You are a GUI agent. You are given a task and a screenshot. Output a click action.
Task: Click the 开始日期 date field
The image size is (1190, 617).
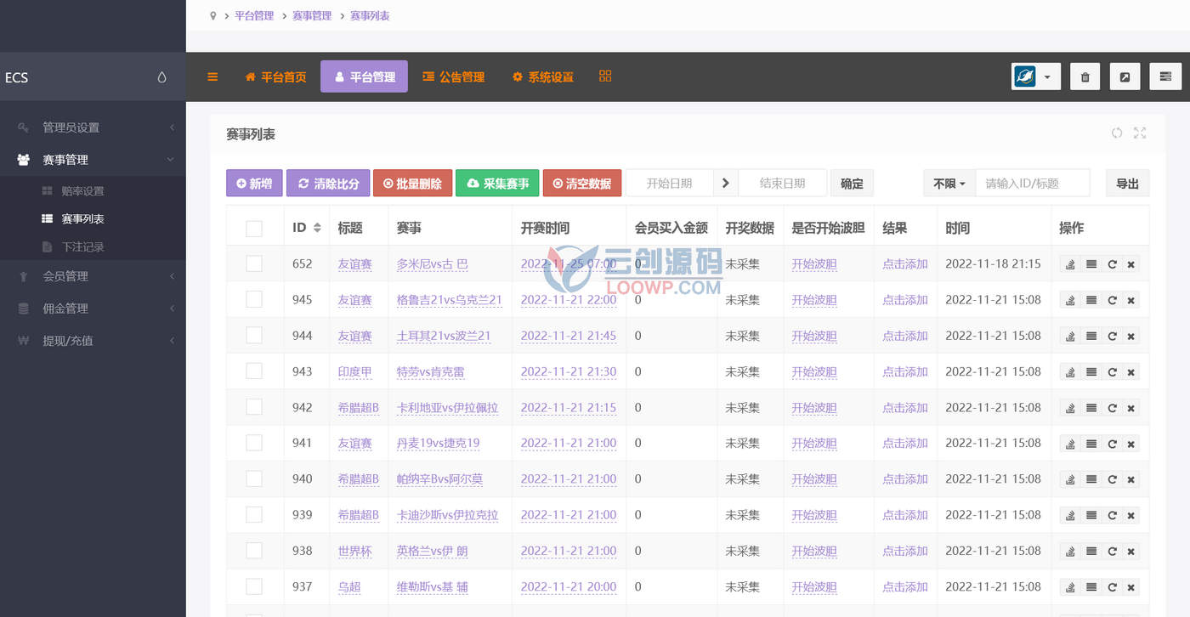(x=670, y=183)
